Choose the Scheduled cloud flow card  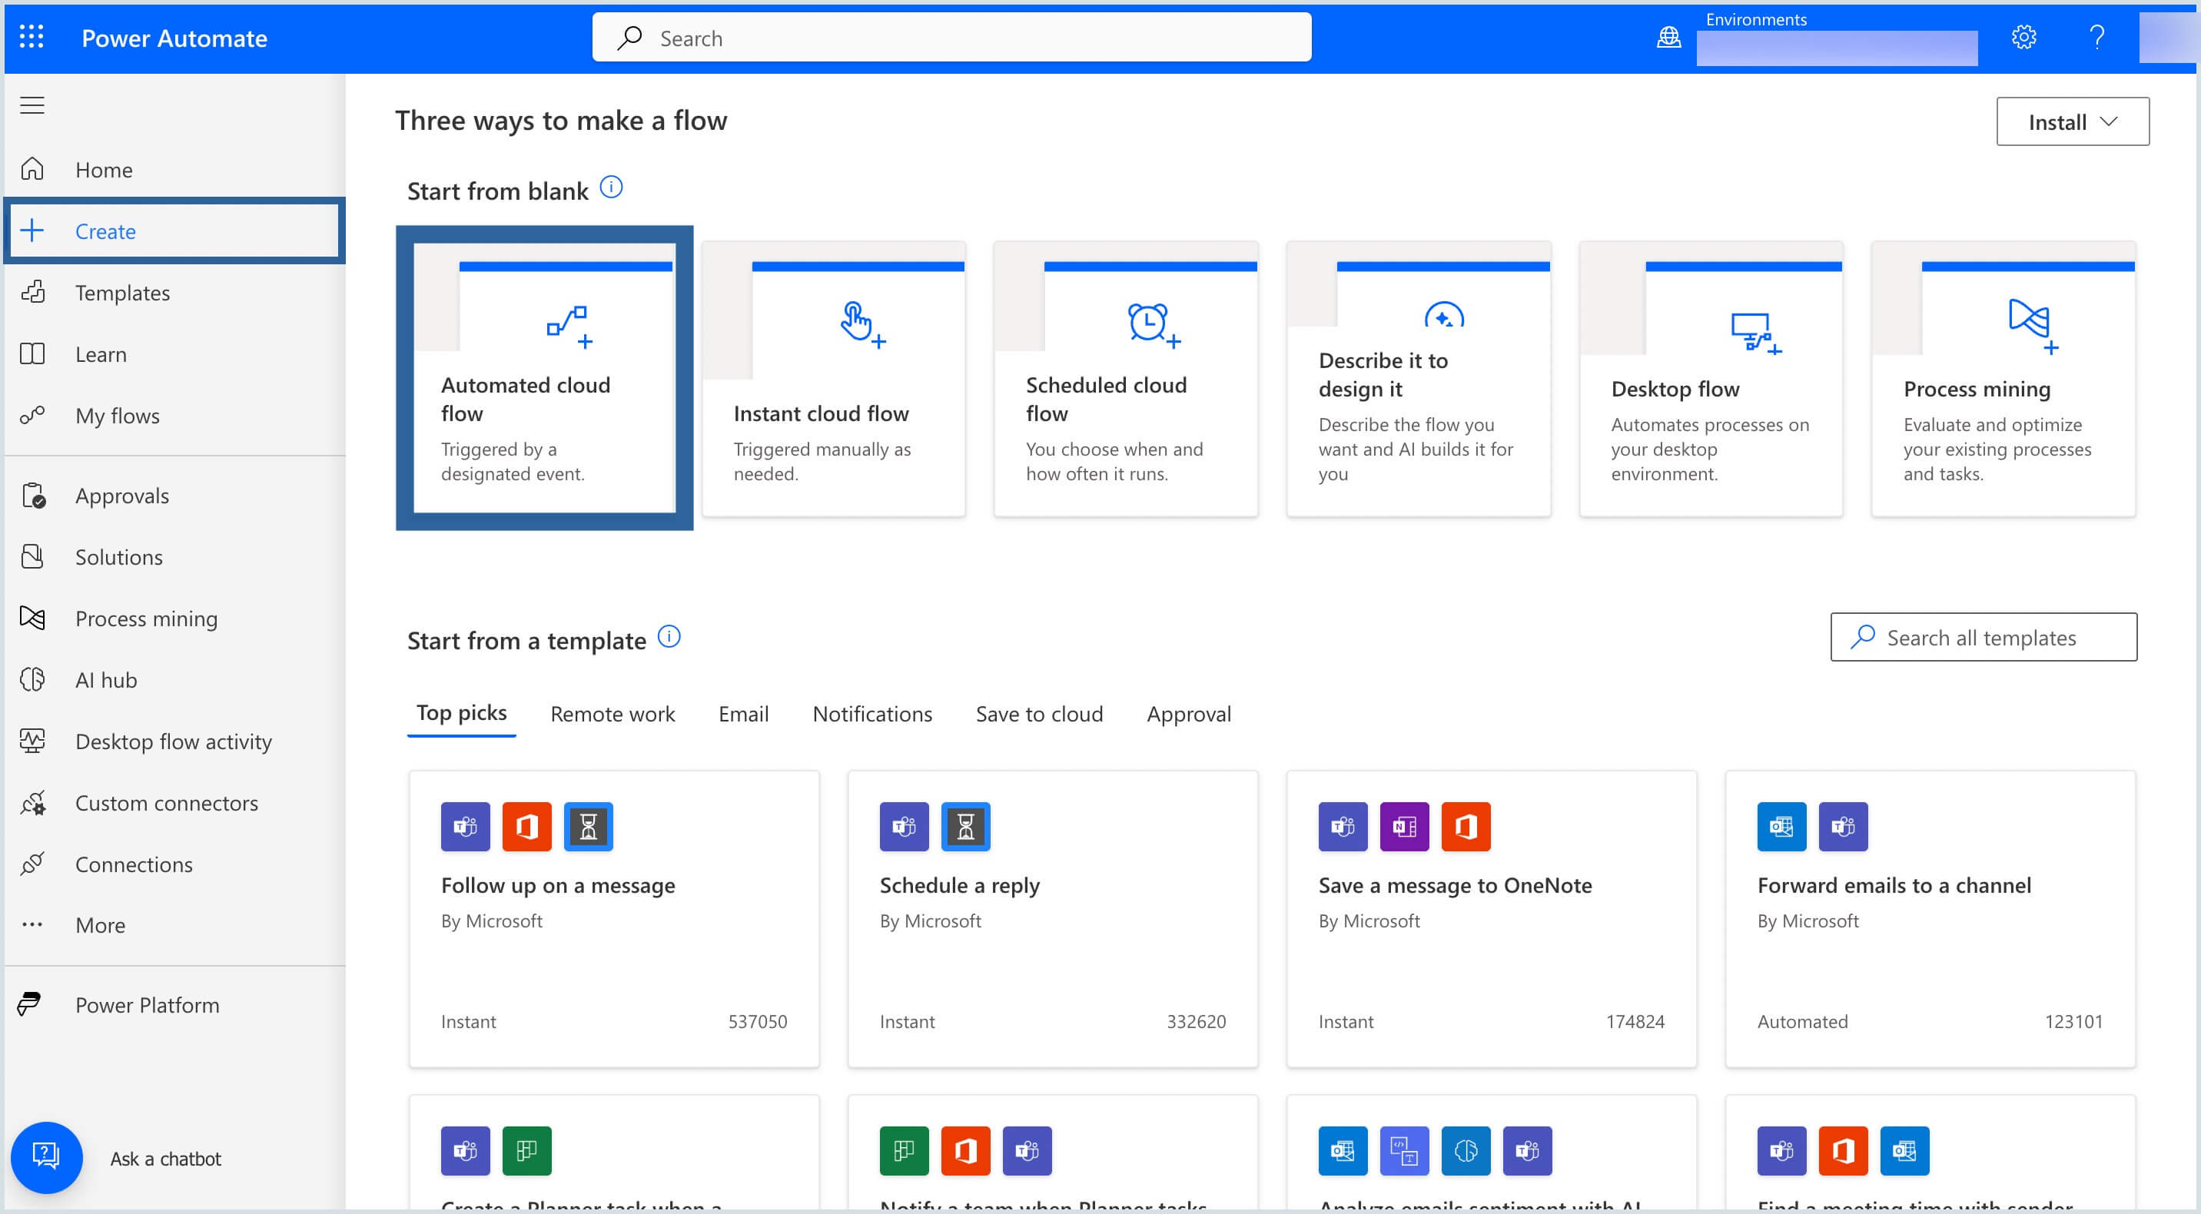[1125, 380]
